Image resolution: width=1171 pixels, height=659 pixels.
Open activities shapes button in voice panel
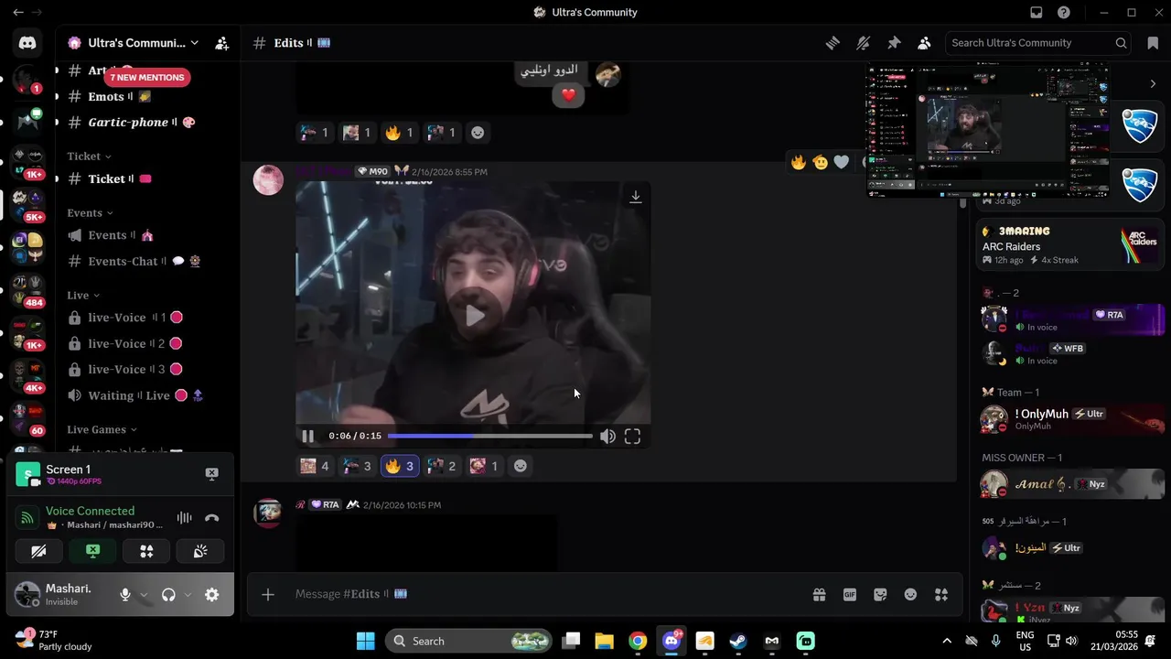coord(146,551)
